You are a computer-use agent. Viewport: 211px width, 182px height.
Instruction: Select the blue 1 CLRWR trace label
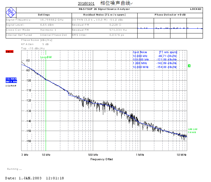tap(11, 79)
